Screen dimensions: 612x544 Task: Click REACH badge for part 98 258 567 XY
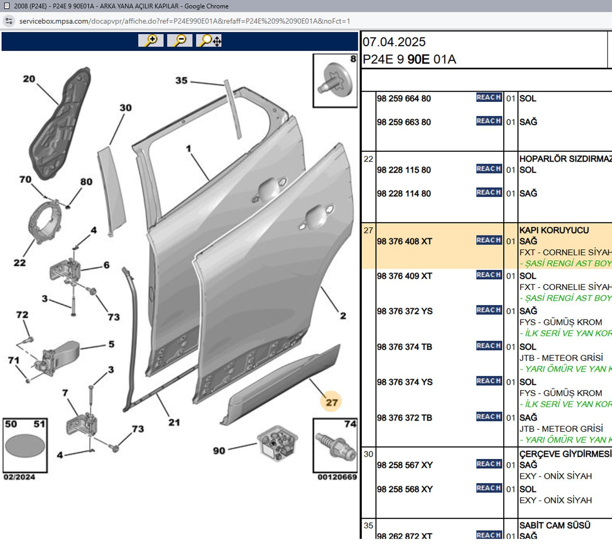[489, 464]
